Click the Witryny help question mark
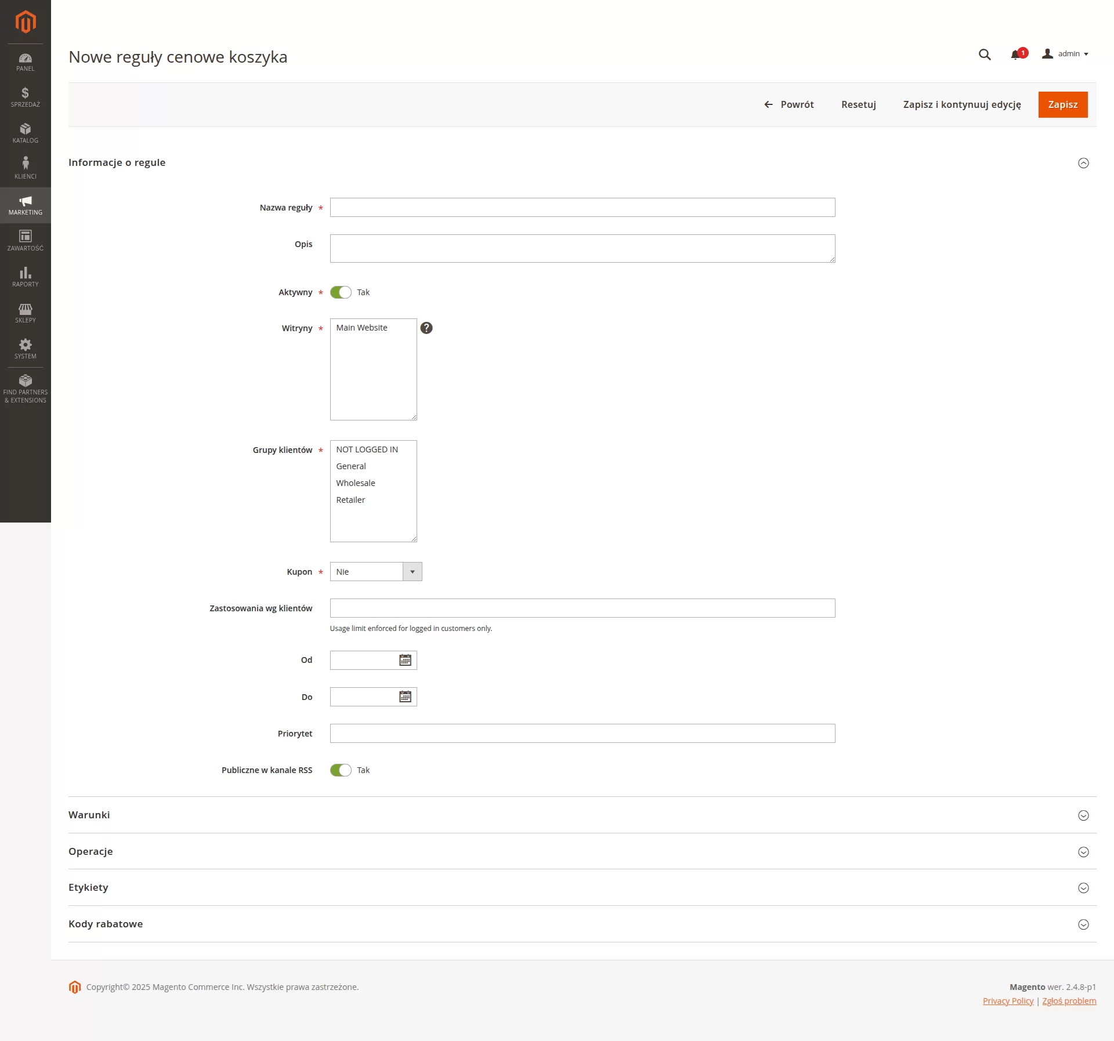 [x=426, y=328]
